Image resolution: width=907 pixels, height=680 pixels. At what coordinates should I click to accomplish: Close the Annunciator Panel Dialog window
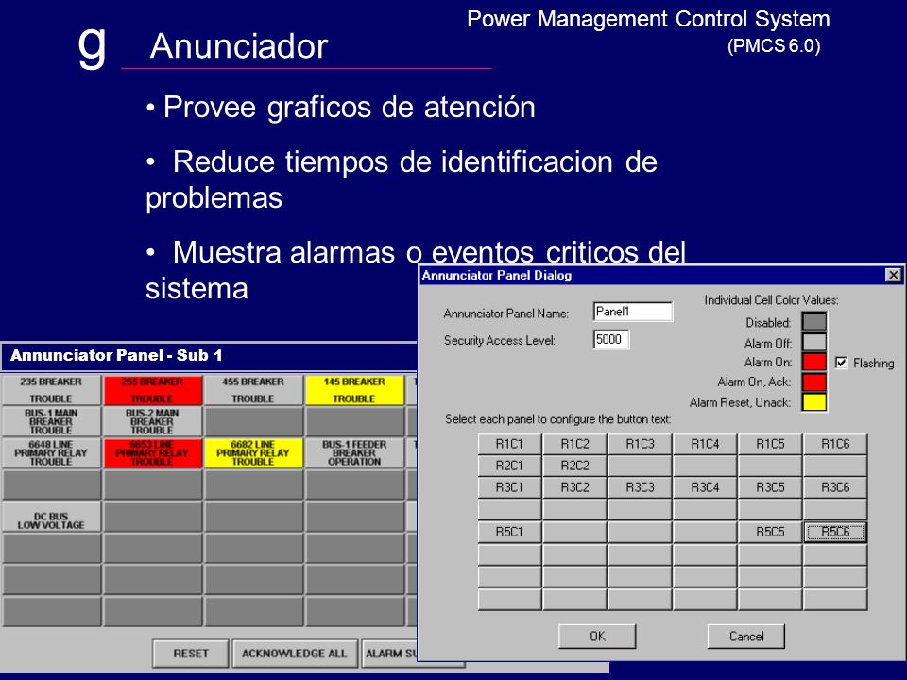893,275
